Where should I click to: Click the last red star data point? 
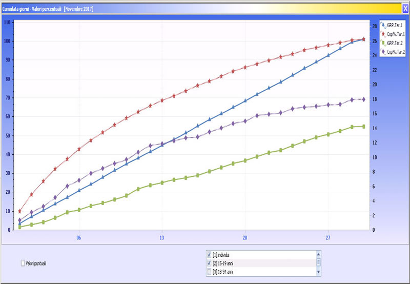pos(363,39)
